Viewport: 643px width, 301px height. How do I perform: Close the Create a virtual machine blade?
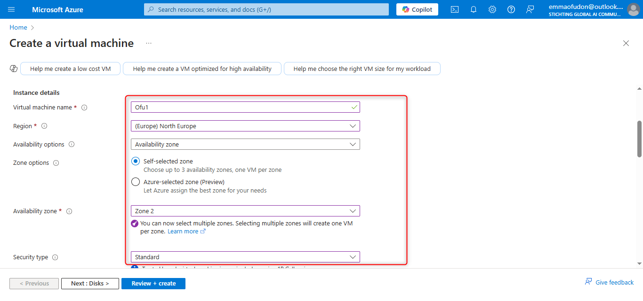(x=626, y=43)
